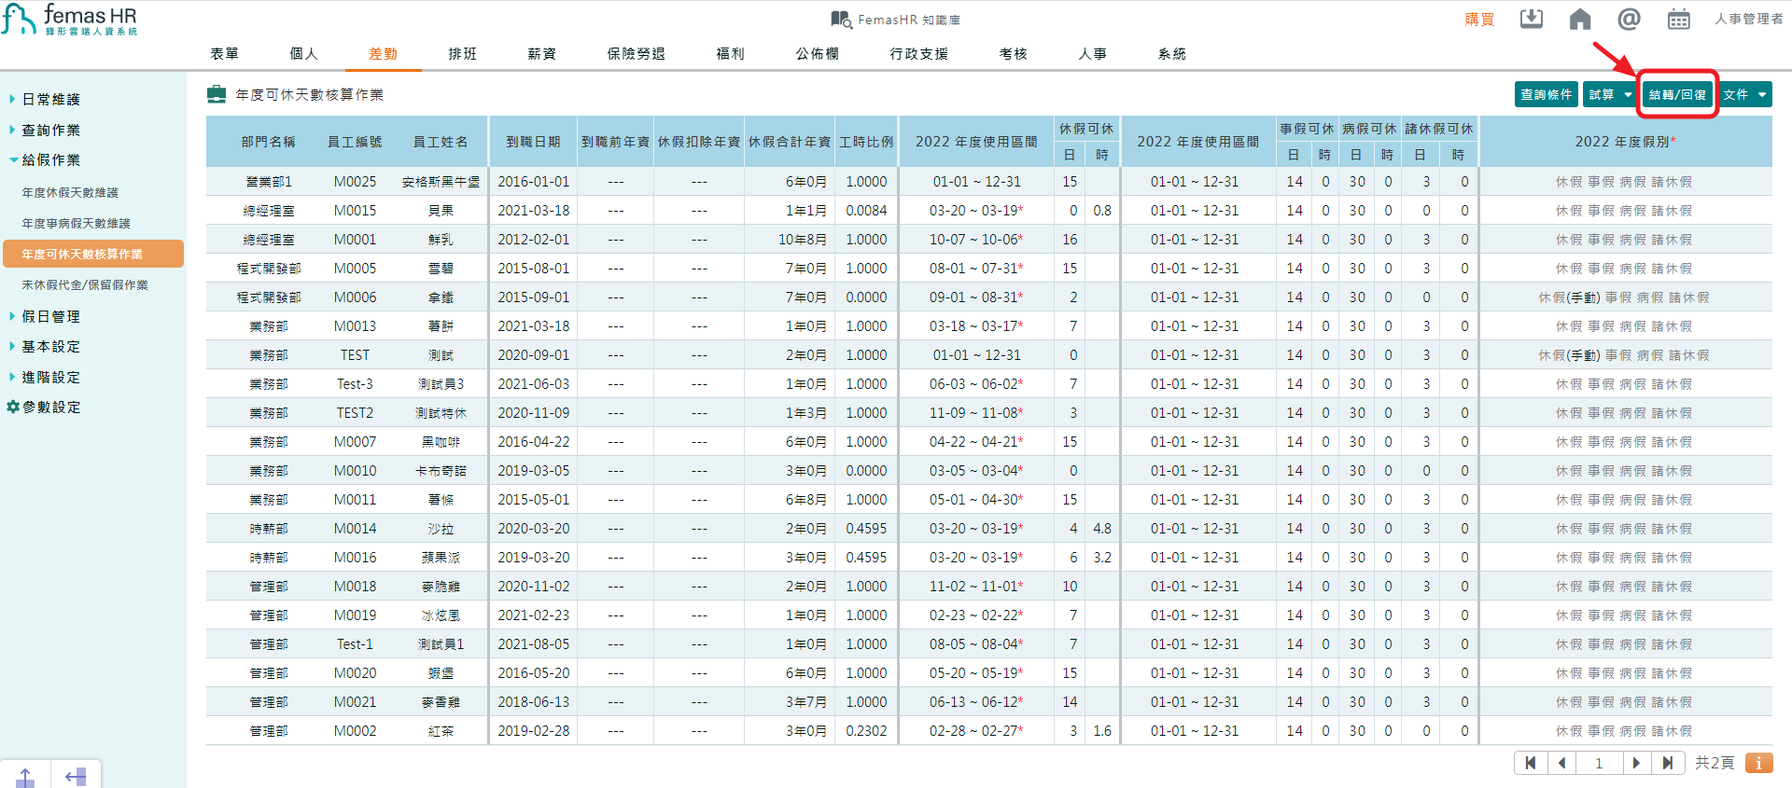1792x788 pixels.
Task: Click the Test-3 employee number cell
Action: point(356,384)
